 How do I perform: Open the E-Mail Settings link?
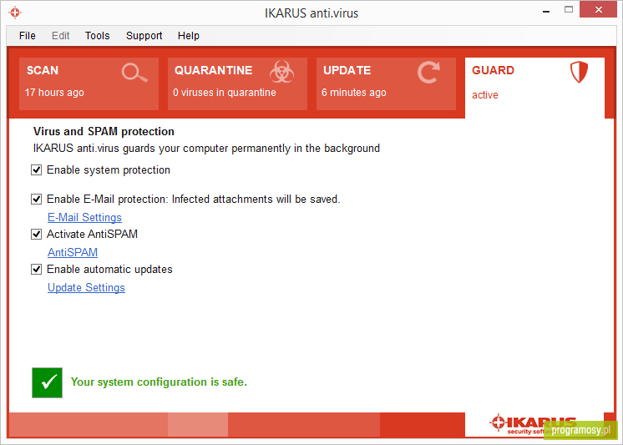pyautogui.click(x=84, y=217)
